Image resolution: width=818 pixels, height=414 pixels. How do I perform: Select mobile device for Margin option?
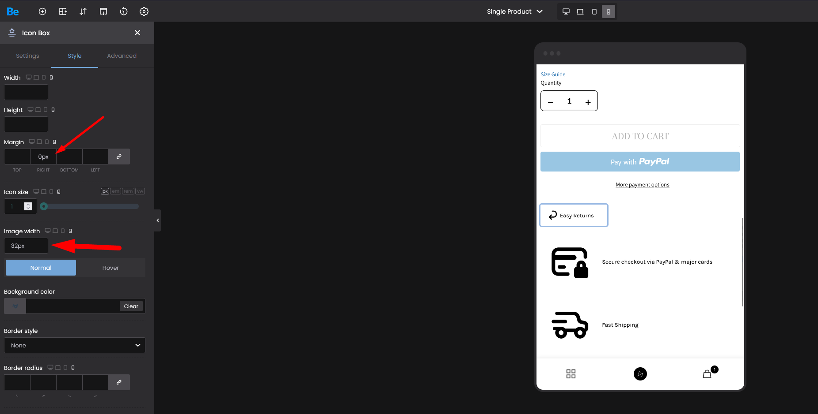[54, 142]
